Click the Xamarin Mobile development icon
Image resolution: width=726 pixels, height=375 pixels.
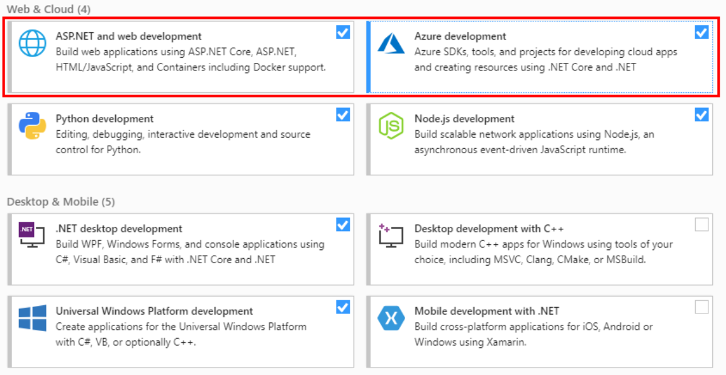tap(391, 318)
